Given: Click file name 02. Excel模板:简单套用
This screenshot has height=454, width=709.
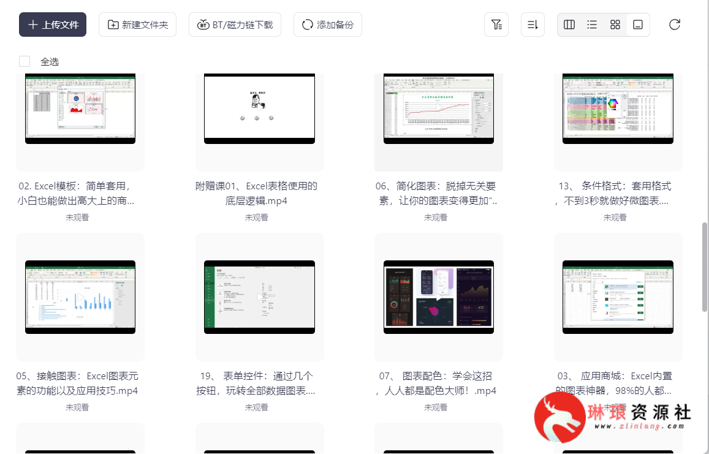Looking at the screenshot, I should point(76,193).
